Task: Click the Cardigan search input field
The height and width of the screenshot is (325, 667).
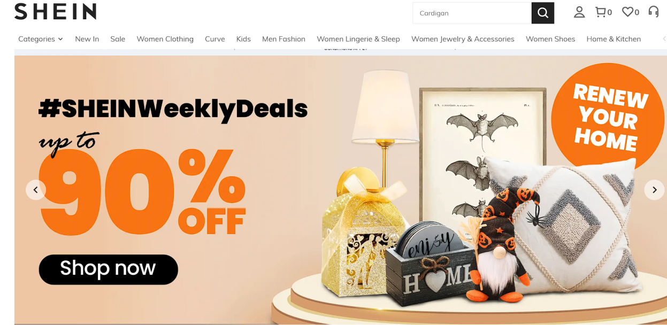Action: pos(472,13)
